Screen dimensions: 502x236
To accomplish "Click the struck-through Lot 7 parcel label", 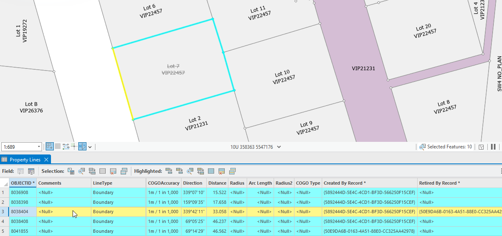I will tap(173, 69).
